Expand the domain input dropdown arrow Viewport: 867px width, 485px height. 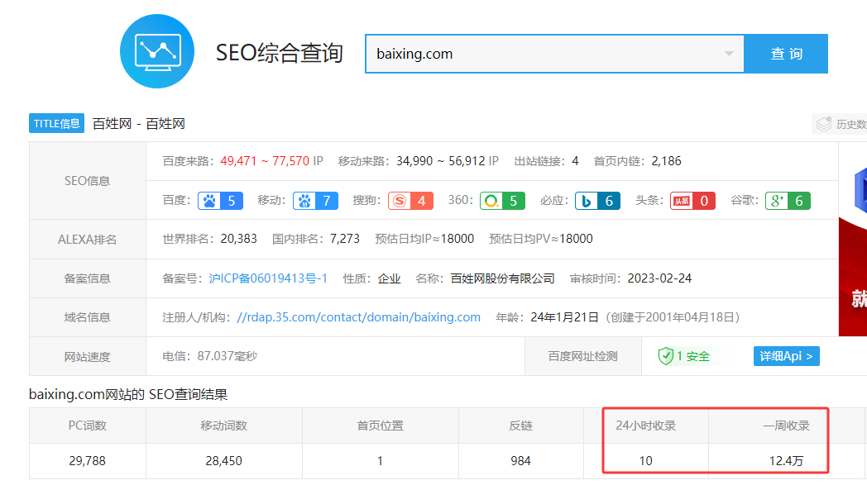click(729, 54)
